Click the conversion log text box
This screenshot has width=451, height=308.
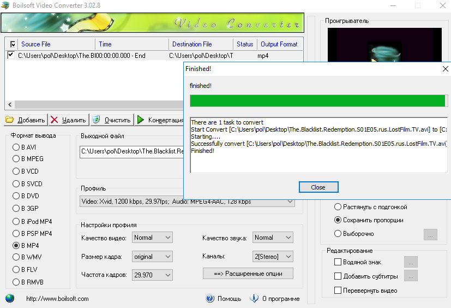coord(319,145)
